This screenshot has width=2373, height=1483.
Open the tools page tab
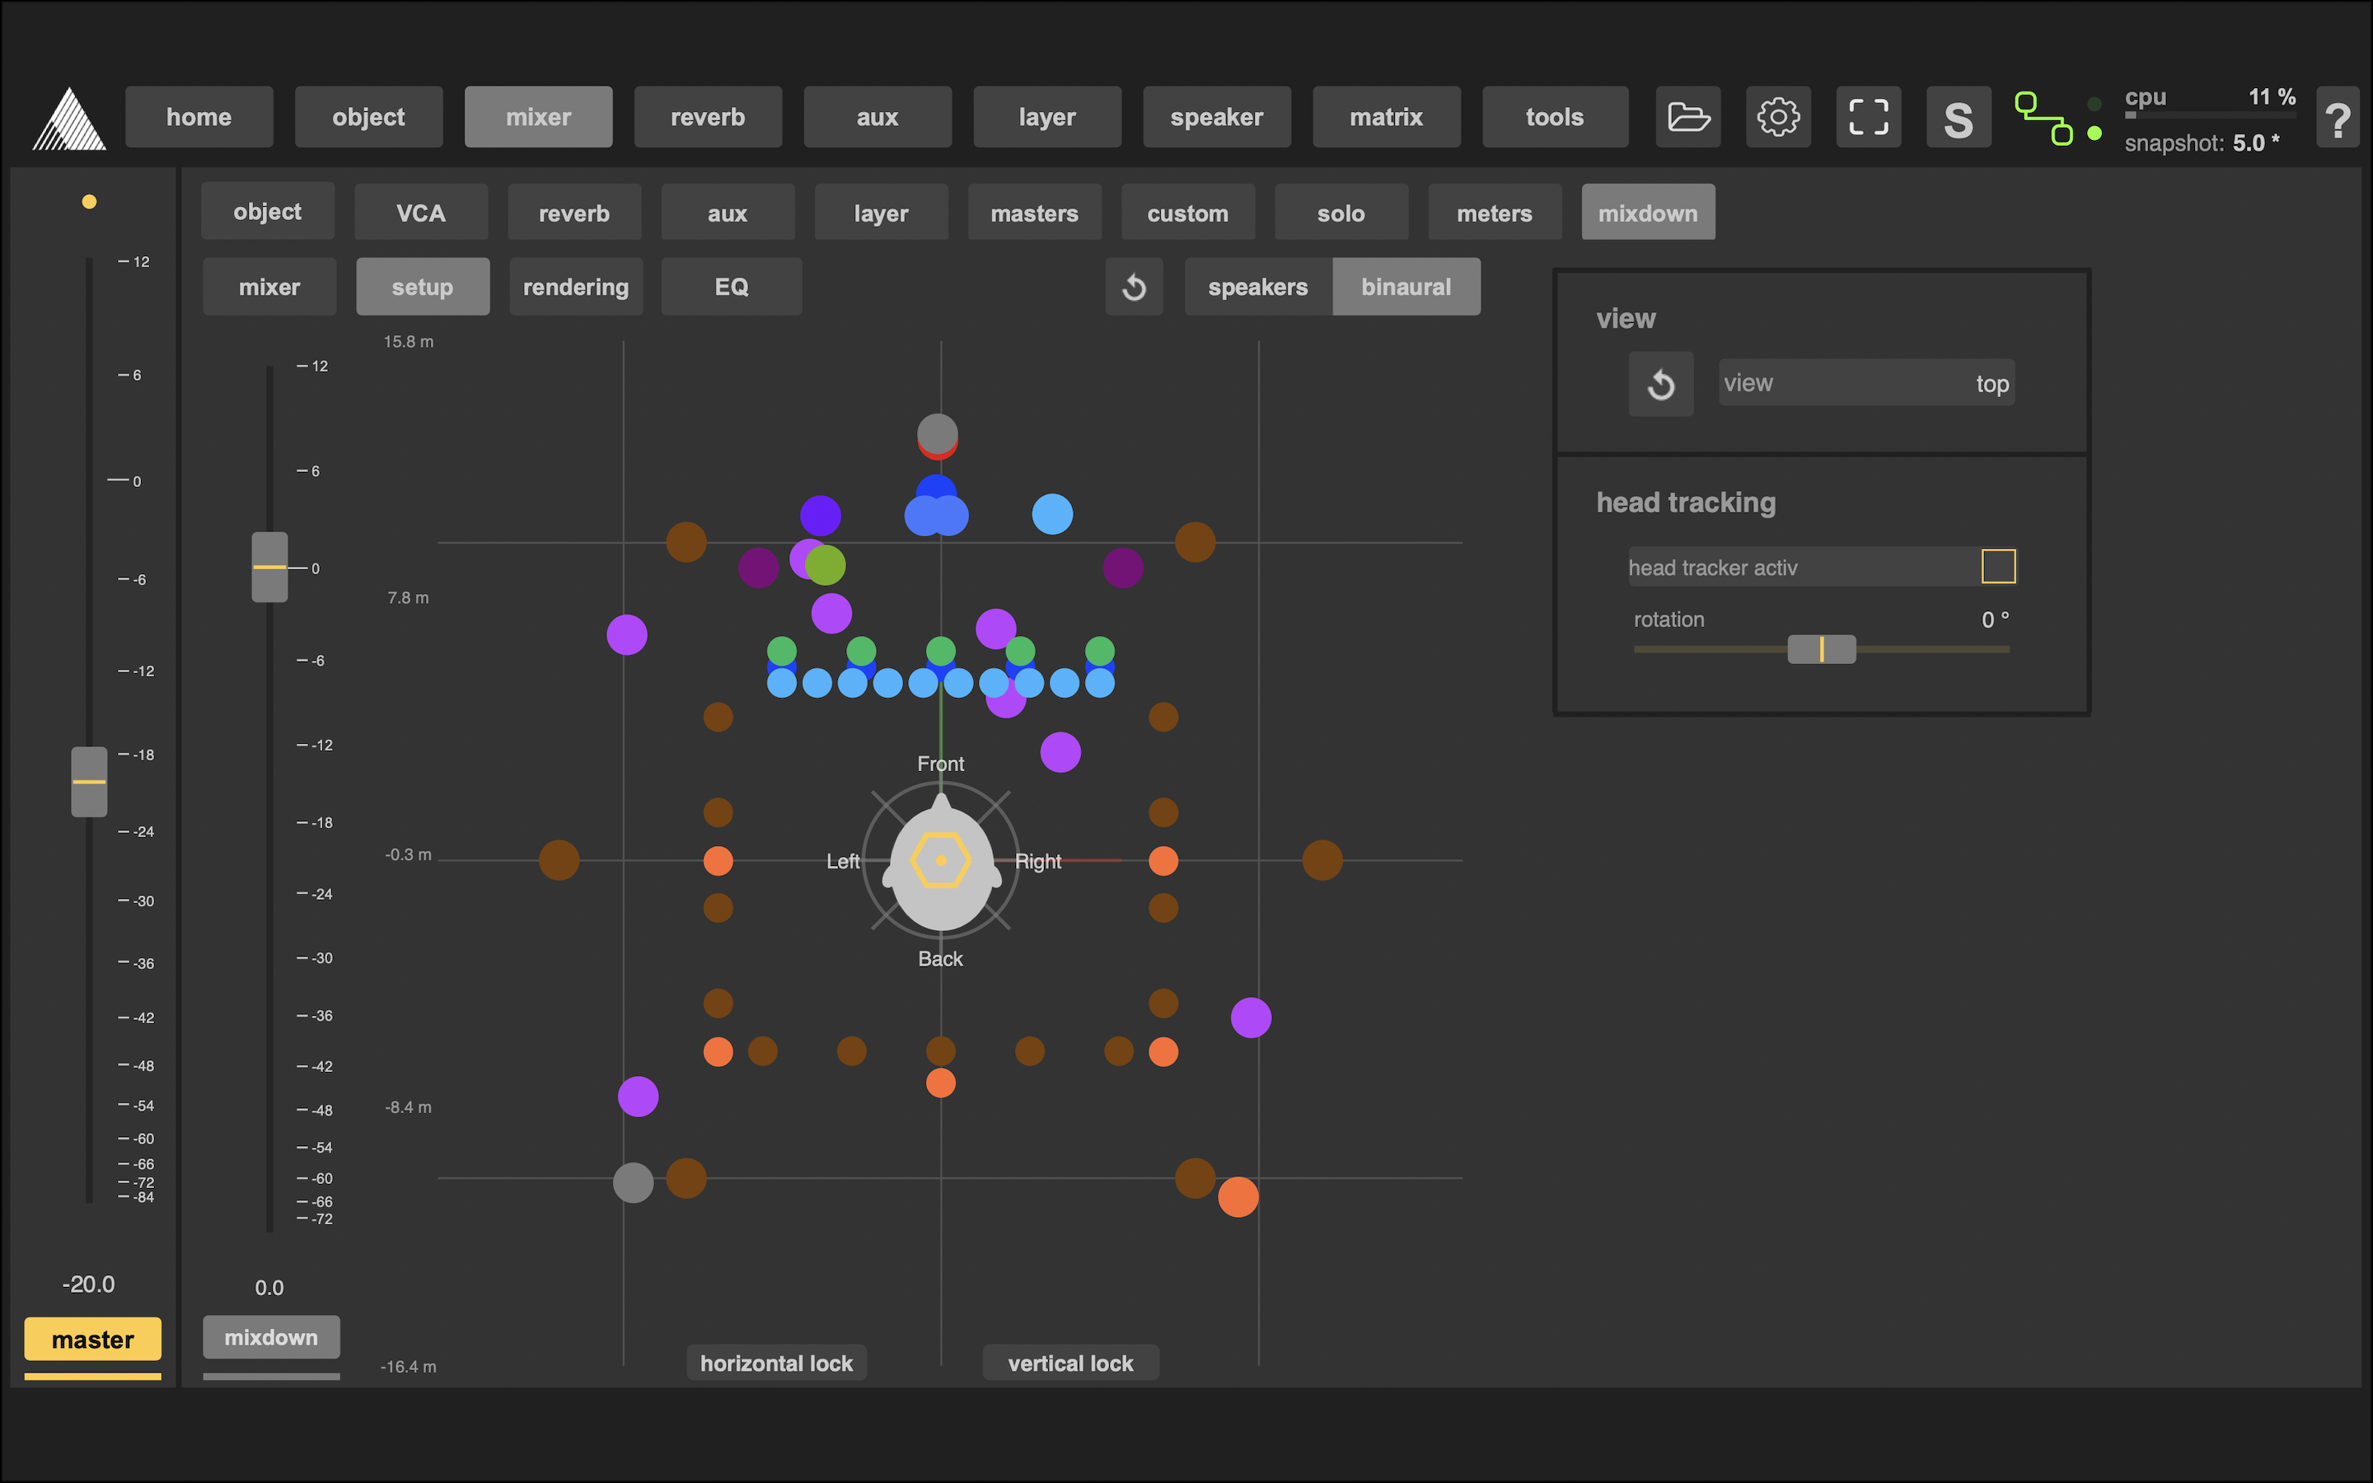1555,117
